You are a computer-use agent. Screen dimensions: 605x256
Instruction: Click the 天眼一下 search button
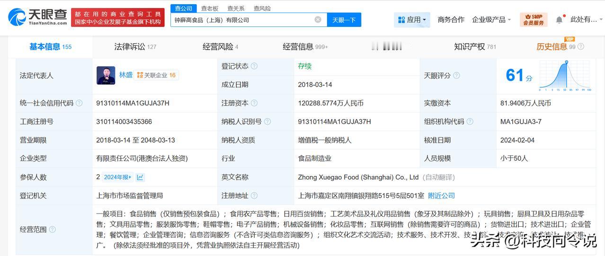pos(344,20)
